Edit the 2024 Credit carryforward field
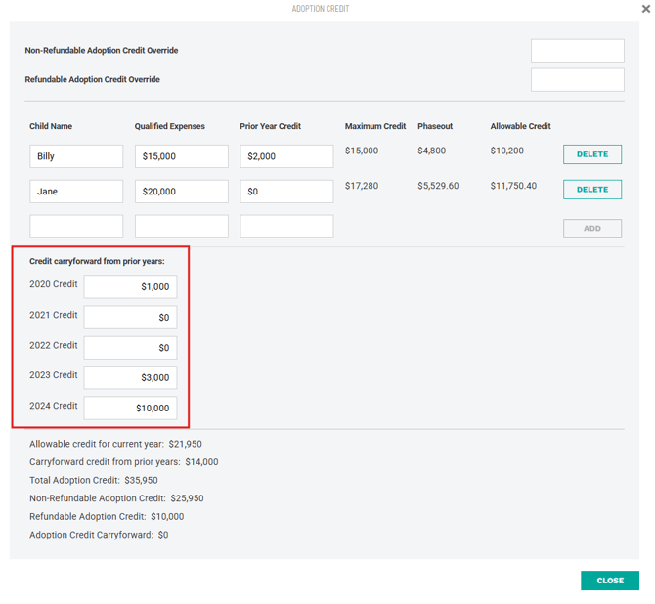 click(x=130, y=408)
